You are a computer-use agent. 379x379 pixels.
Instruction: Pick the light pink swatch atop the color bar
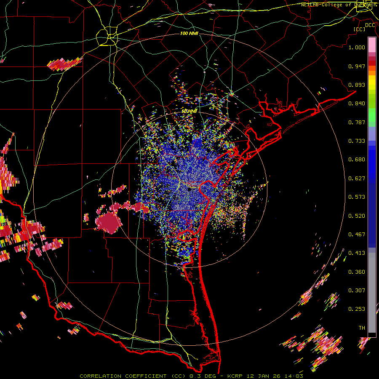pos(372,45)
